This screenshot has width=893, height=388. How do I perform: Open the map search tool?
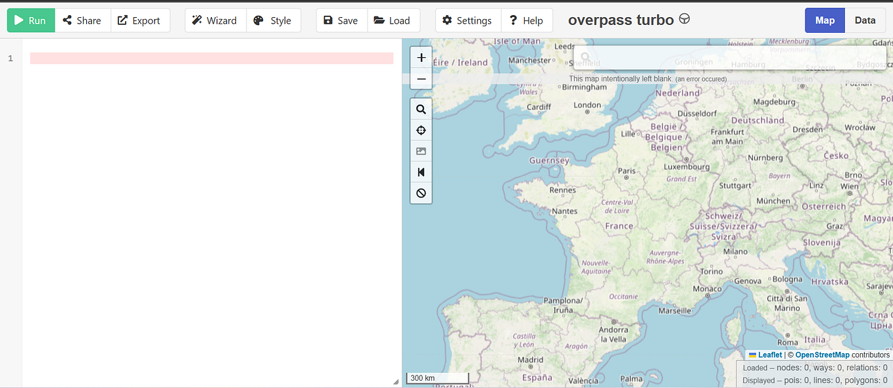(421, 109)
